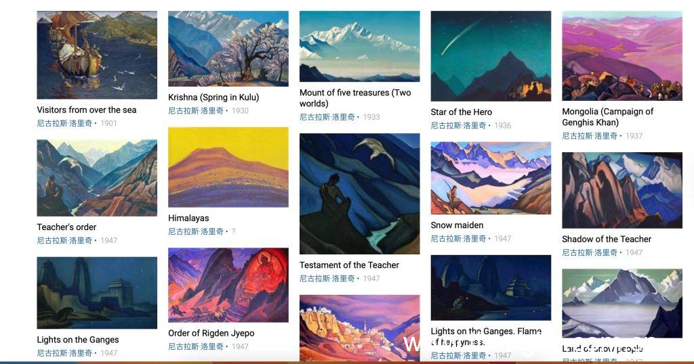Select the yellow Himalayas painting
This screenshot has width=694, height=364.
(x=228, y=167)
